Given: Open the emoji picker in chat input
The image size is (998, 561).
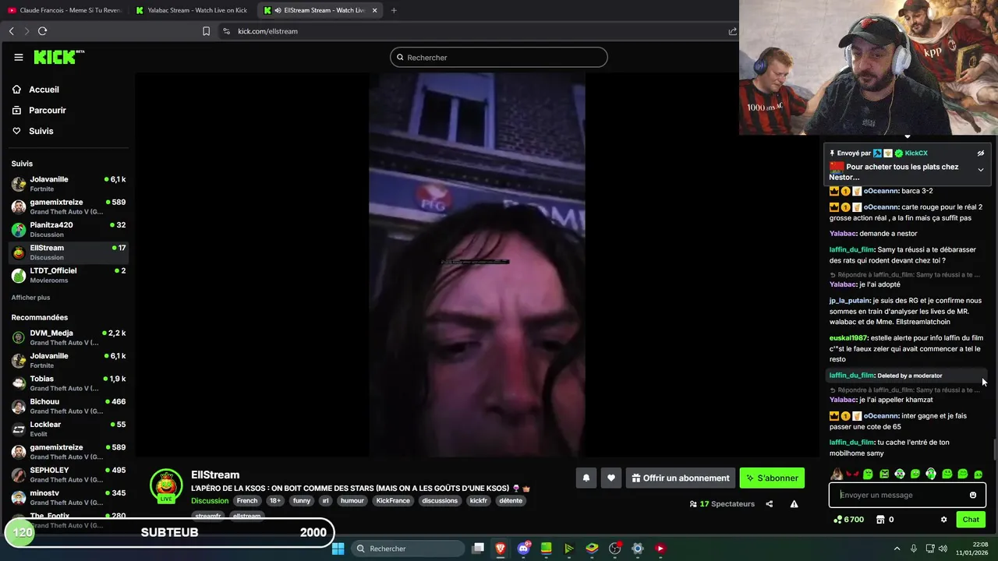Looking at the screenshot, I should point(973,495).
